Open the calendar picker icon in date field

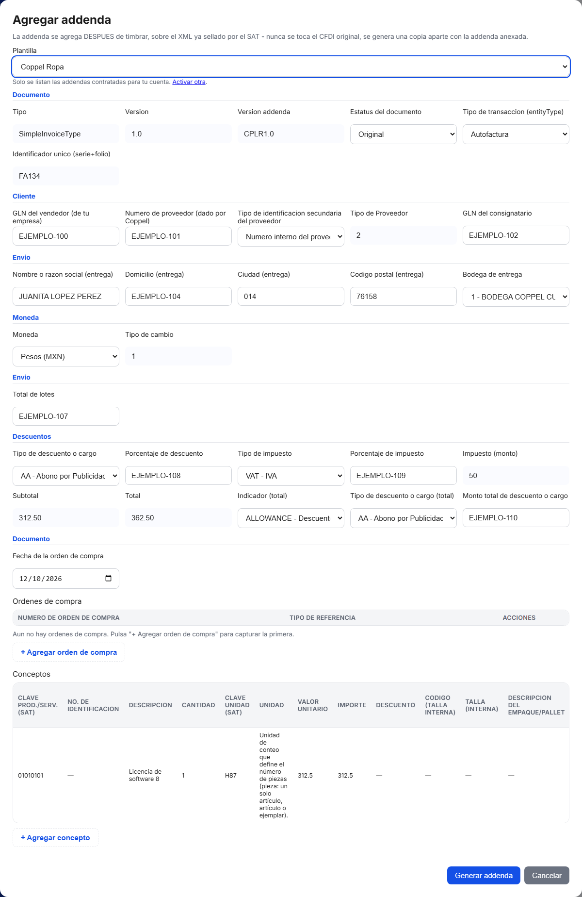108,579
